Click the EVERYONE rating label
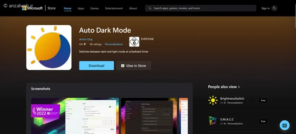Screen dimensions: 296x134 click(147, 39)
